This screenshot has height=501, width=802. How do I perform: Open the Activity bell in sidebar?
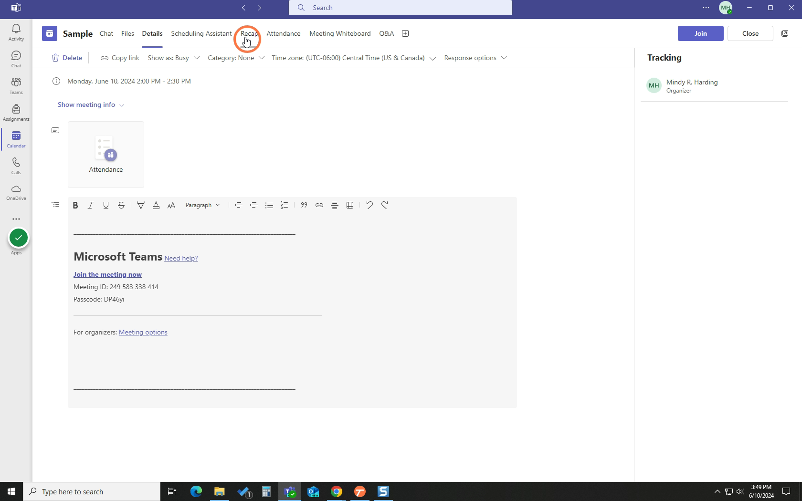[x=16, y=32]
